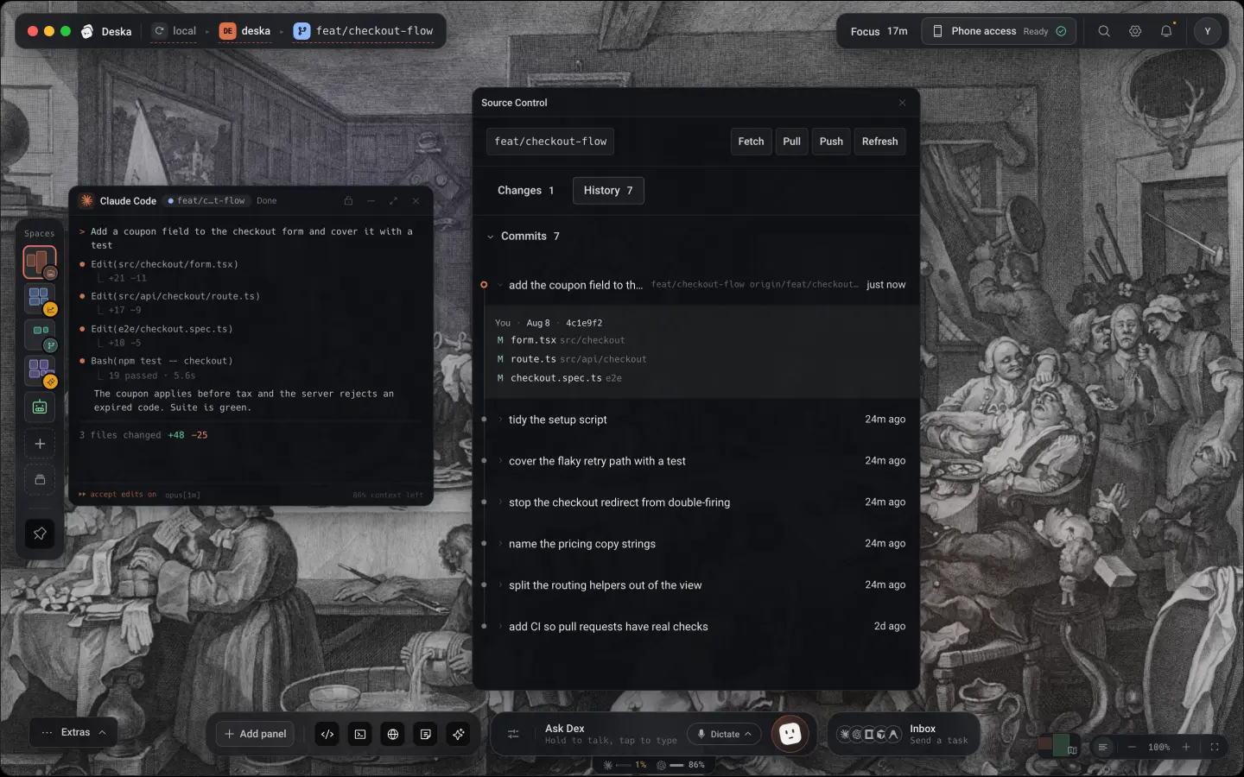The height and width of the screenshot is (777, 1244).
Task: Expand the Claude Code panel to fullscreen
Action: pyautogui.click(x=393, y=201)
